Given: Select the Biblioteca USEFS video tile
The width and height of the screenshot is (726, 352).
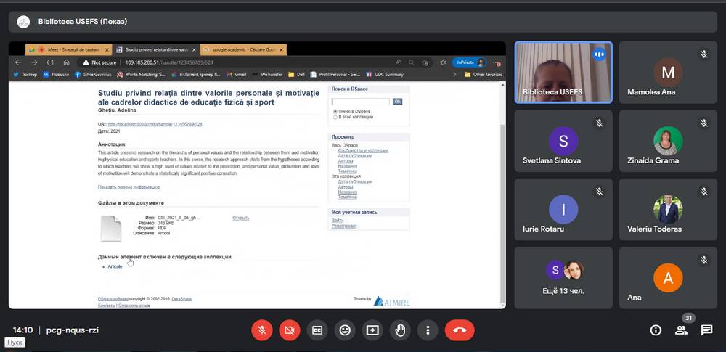Looking at the screenshot, I should (x=563, y=73).
